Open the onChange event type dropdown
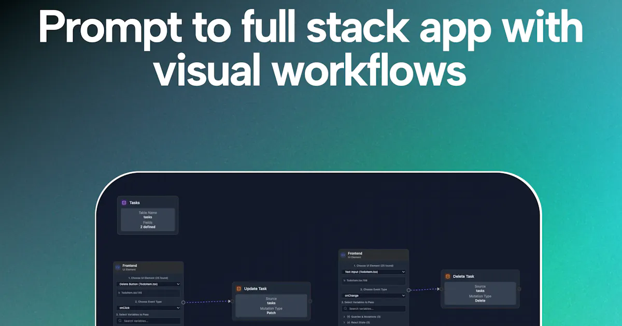Image resolution: width=622 pixels, height=326 pixels. (x=374, y=295)
